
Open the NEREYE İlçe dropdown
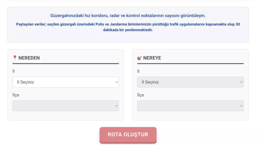click(x=190, y=106)
